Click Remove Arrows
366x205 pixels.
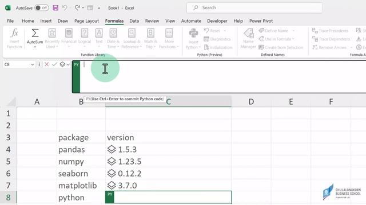point(329,47)
